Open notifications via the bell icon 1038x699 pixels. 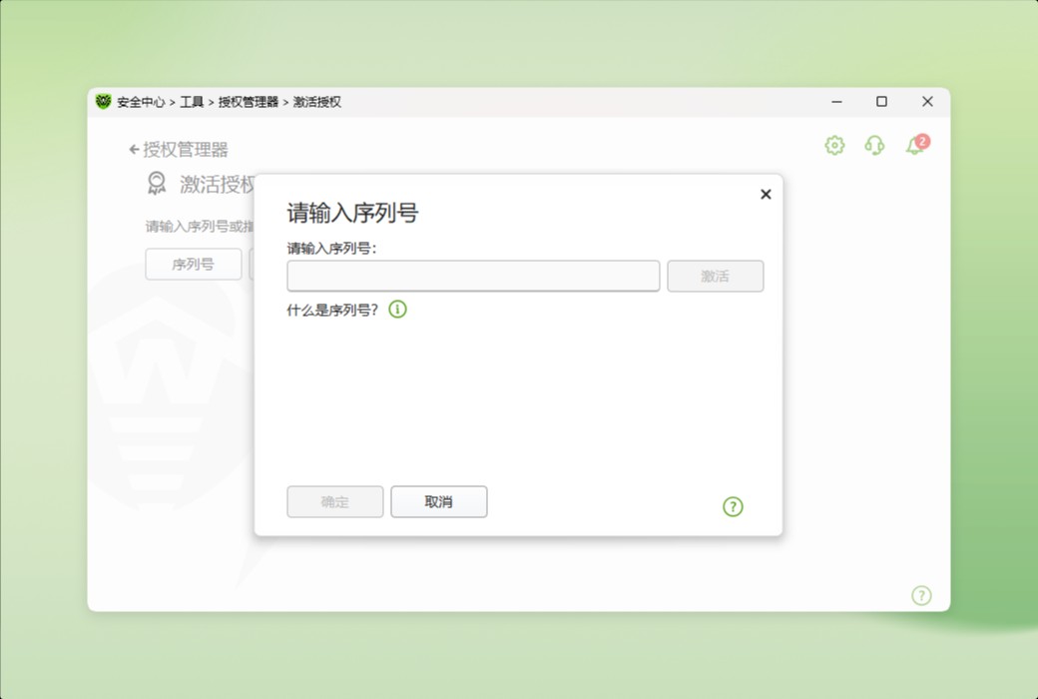pos(914,146)
